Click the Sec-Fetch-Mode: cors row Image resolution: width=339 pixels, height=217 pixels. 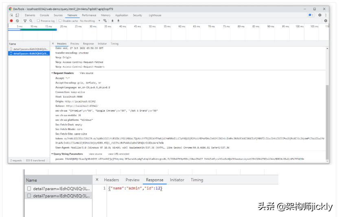69,129
